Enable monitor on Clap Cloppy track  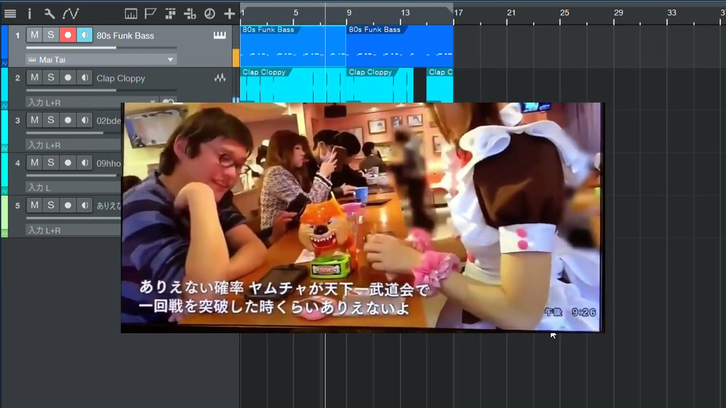pyautogui.click(x=84, y=78)
